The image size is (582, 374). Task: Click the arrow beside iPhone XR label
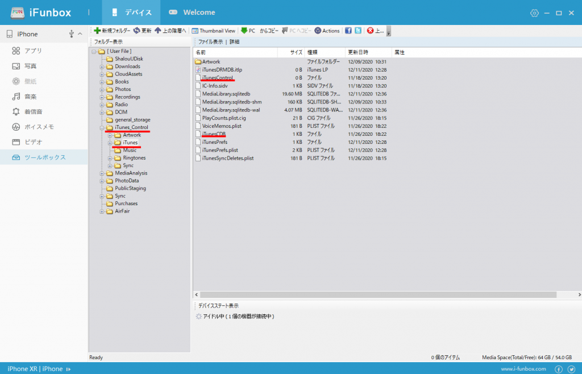point(68,369)
